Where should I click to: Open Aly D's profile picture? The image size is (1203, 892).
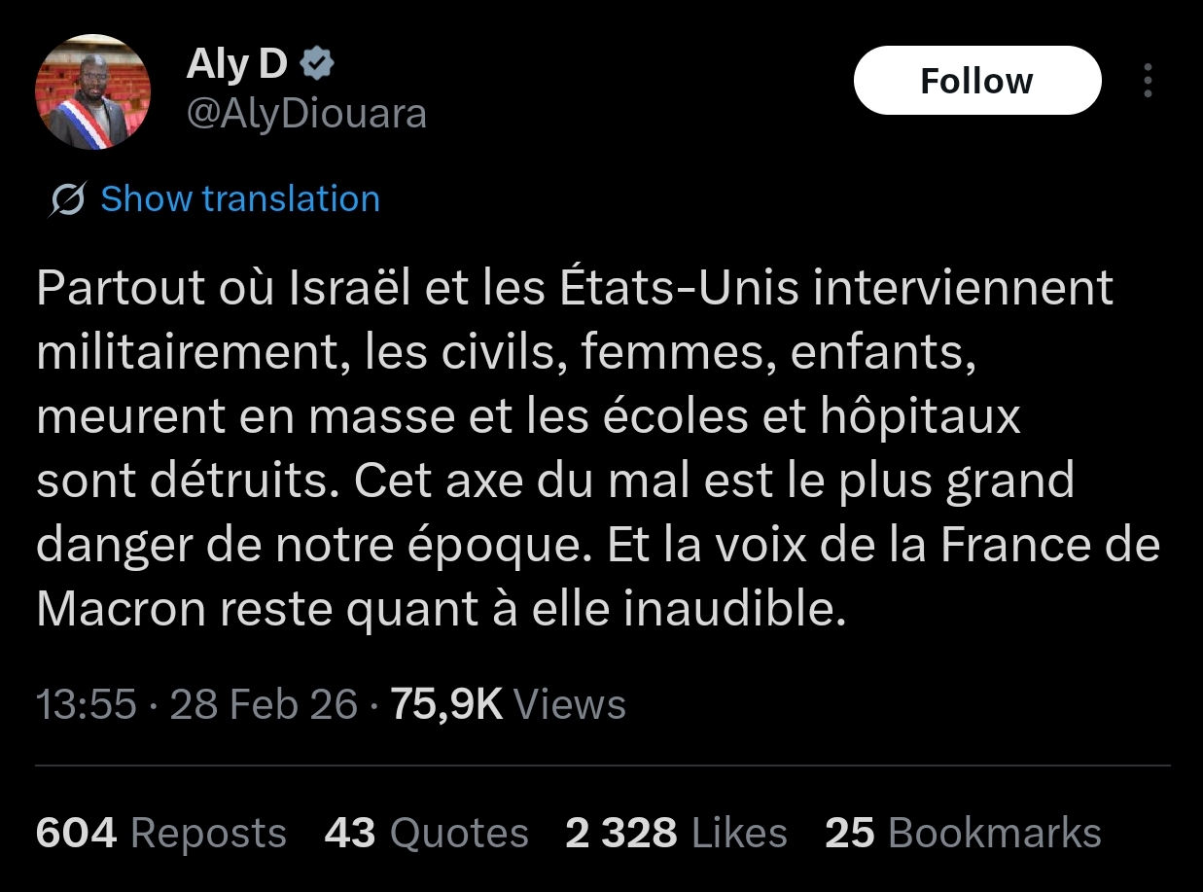pyautogui.click(x=93, y=92)
